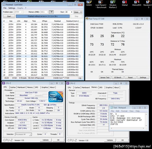152x149 pixels.
Task: Click the Residual (norm.) column header
Action: (x=72, y=21)
